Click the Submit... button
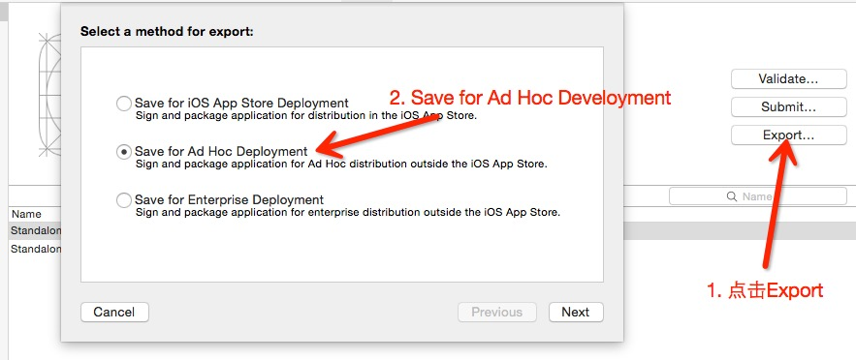 point(788,107)
